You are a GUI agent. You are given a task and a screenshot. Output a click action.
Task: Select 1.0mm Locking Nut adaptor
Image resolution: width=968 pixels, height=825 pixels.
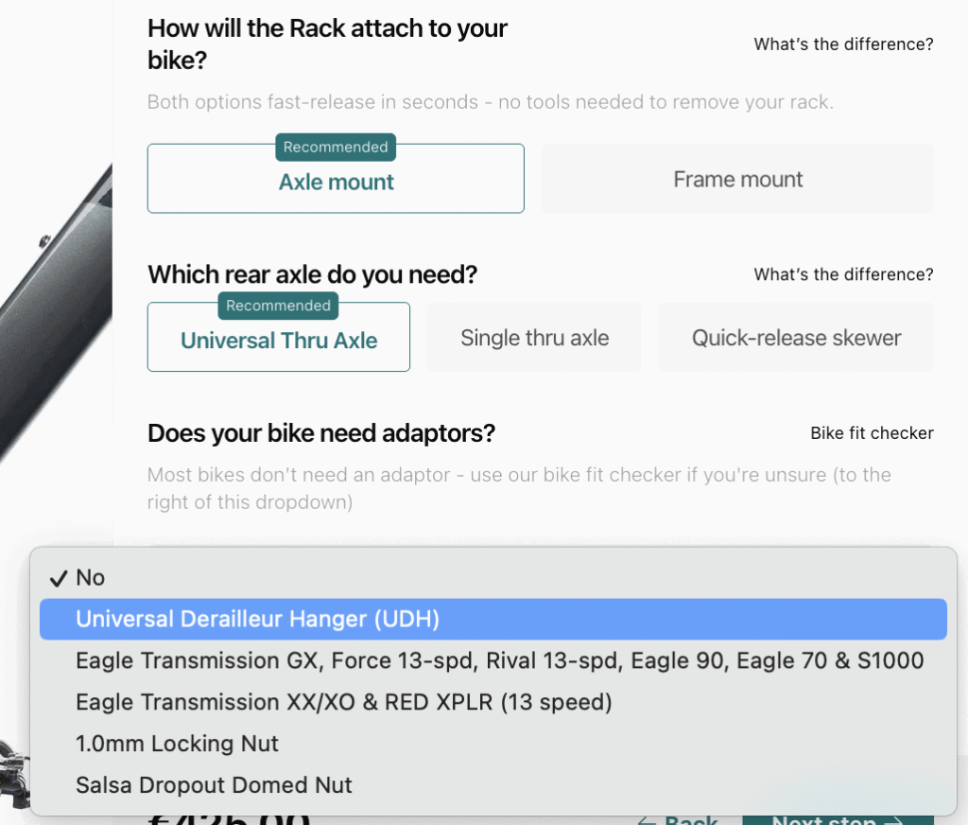tap(177, 744)
